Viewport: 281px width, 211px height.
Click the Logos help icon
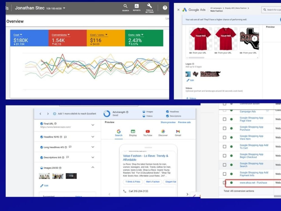click(x=193, y=64)
